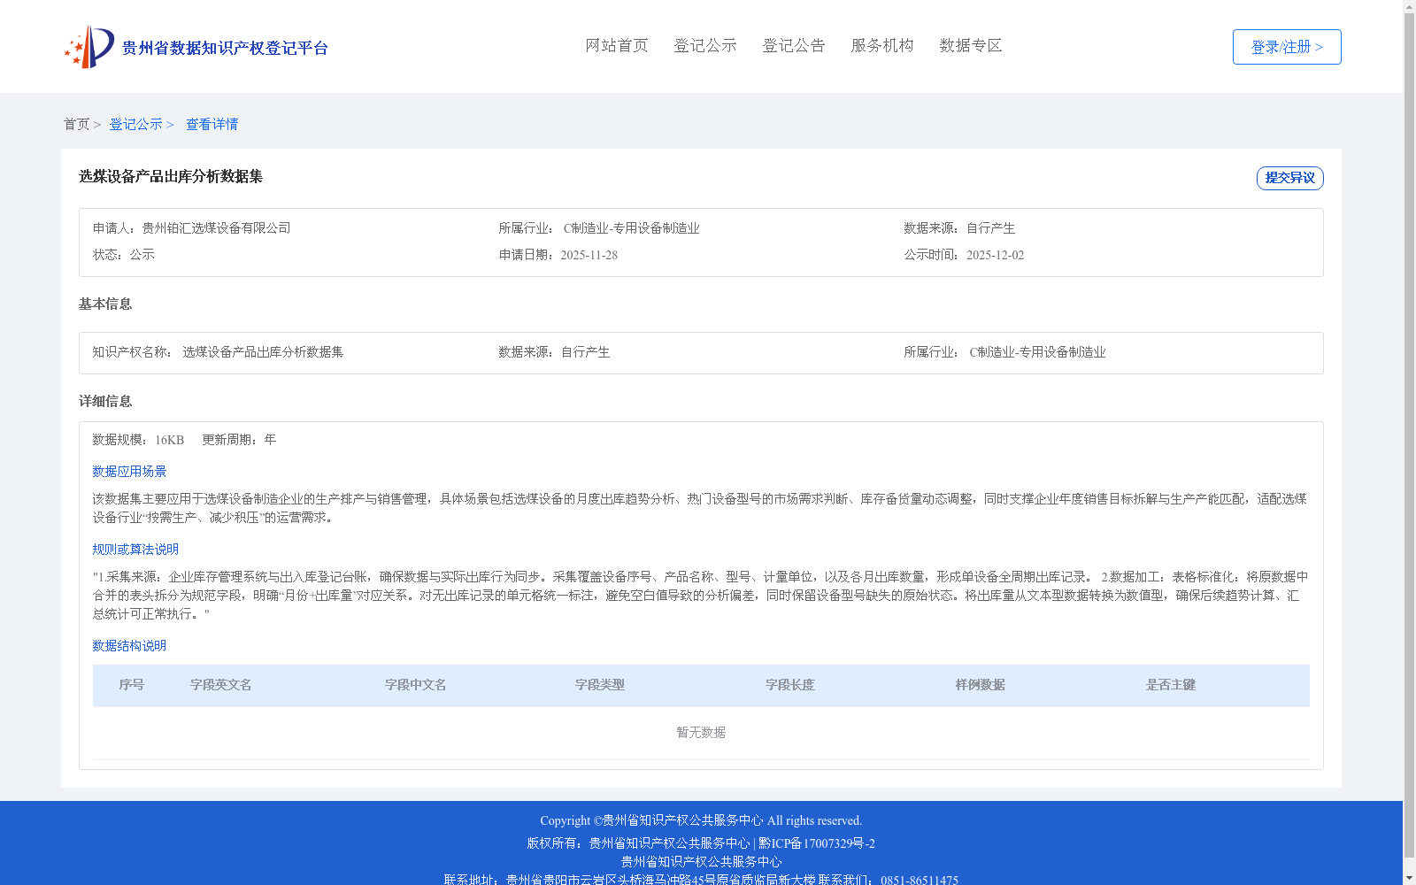Click the platform logo icon
1416x885 pixels.
click(x=89, y=47)
